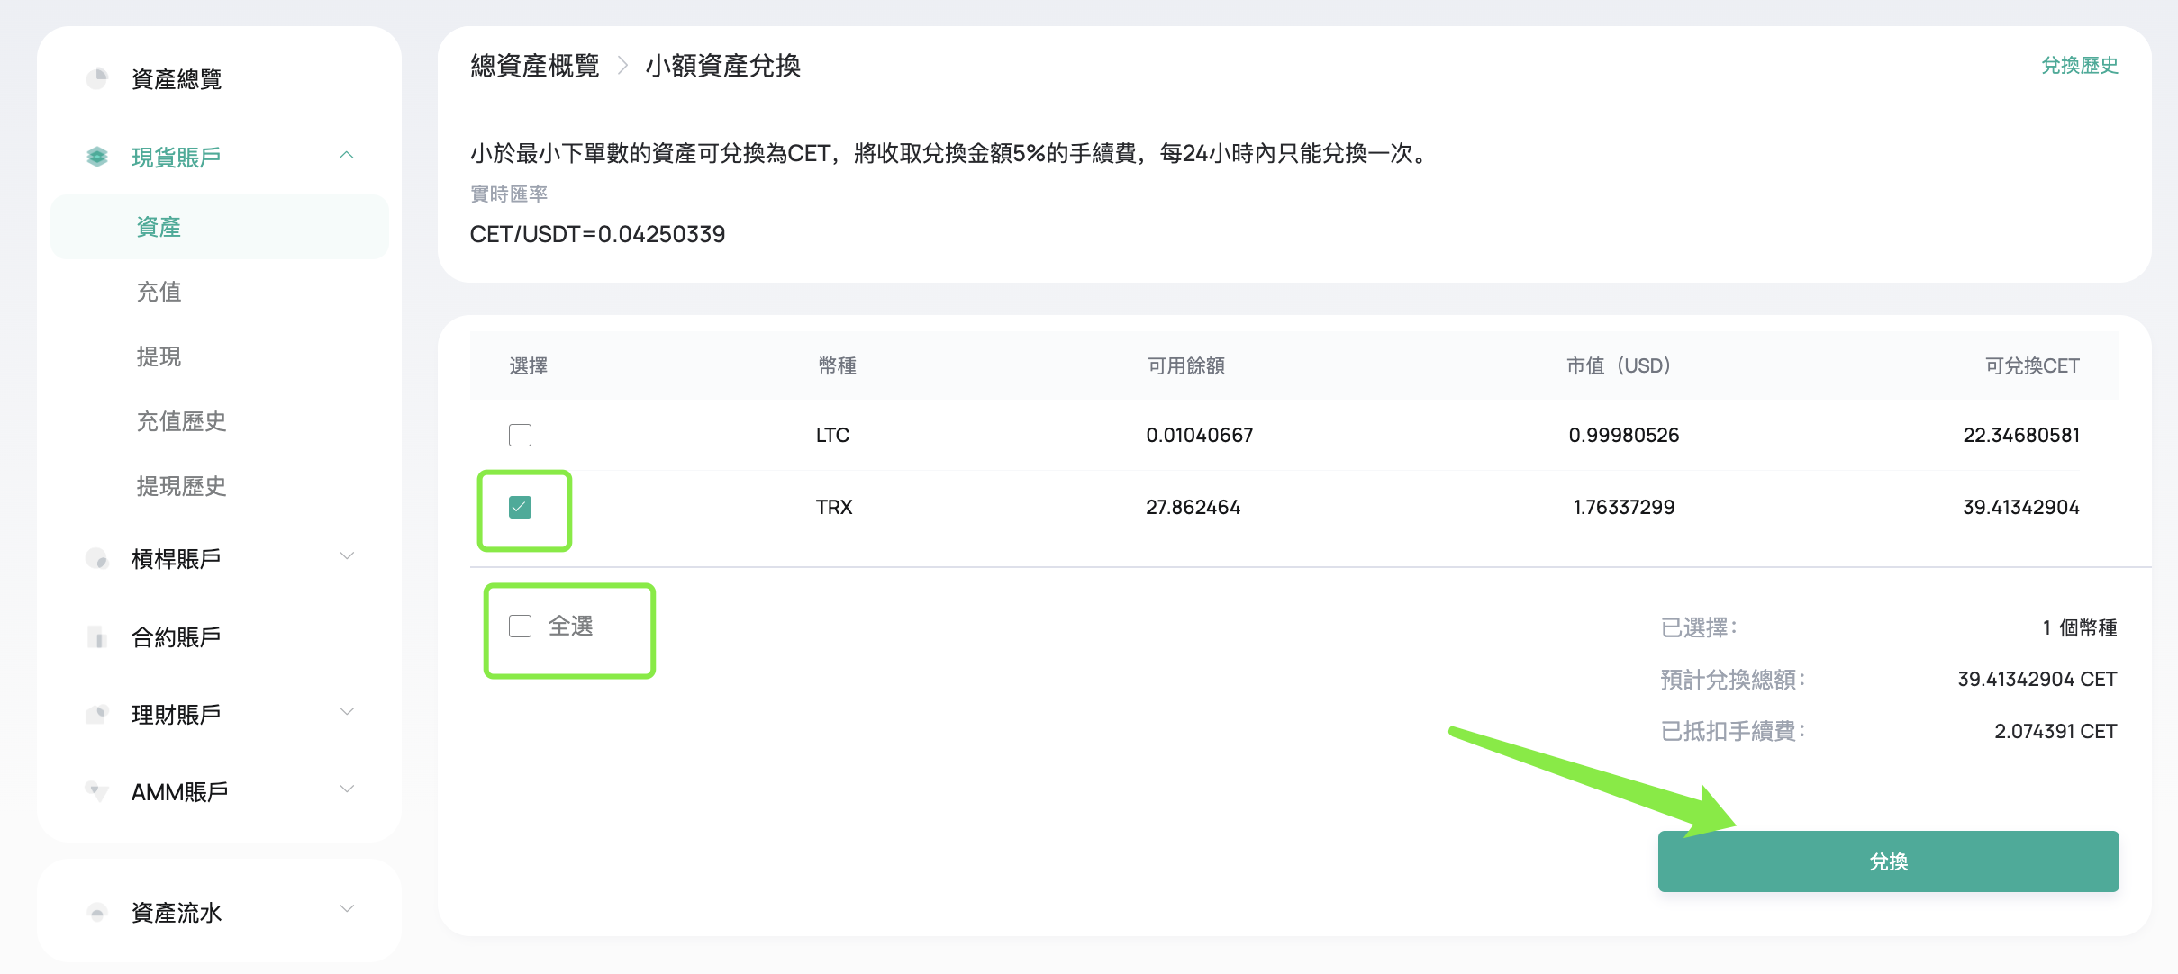The width and height of the screenshot is (2178, 974).
Task: Click the TRX row's 39.41342904 value
Action: 2020,507
